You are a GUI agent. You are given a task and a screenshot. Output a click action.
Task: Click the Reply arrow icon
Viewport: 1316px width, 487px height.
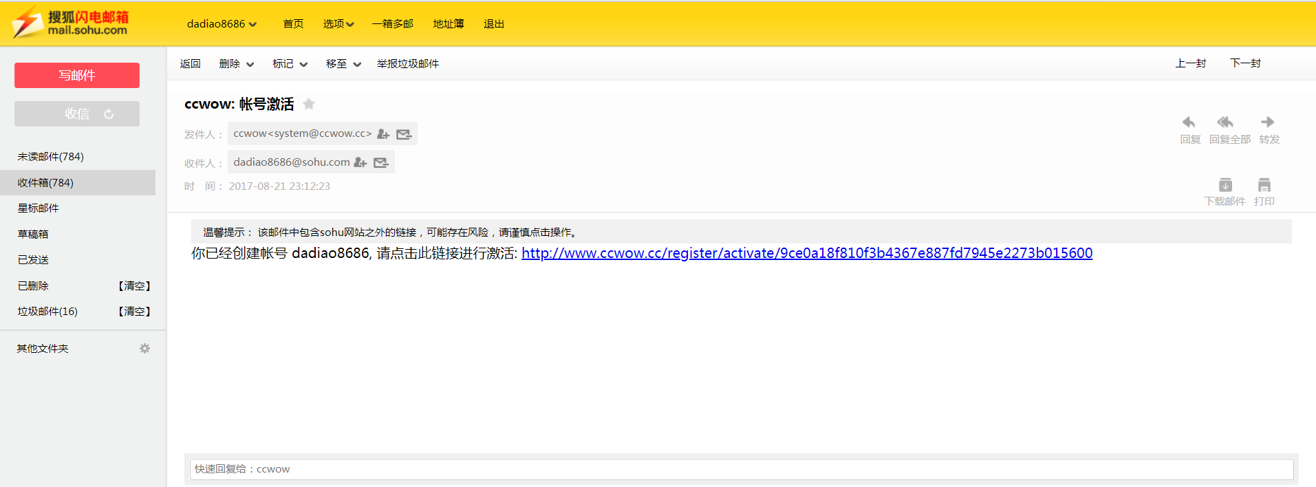point(1189,122)
